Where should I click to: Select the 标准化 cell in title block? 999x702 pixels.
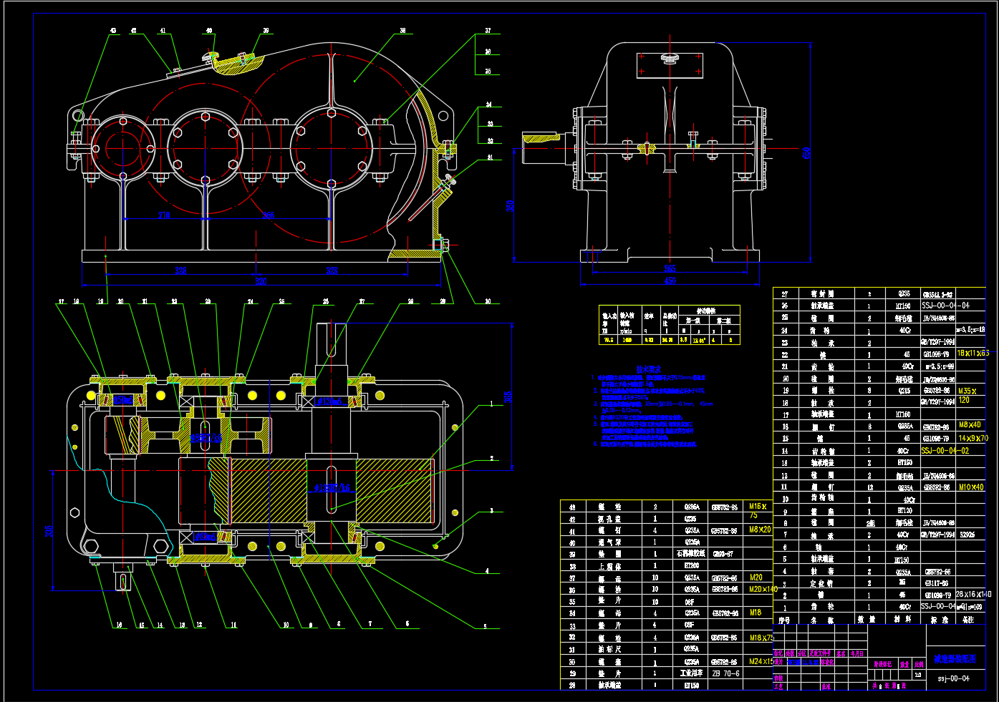828,661
